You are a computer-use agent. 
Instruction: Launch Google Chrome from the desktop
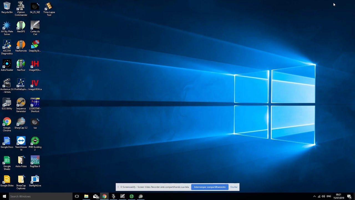[x=7, y=124]
